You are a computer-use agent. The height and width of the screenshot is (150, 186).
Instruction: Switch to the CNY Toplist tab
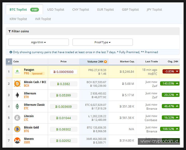point(81,10)
